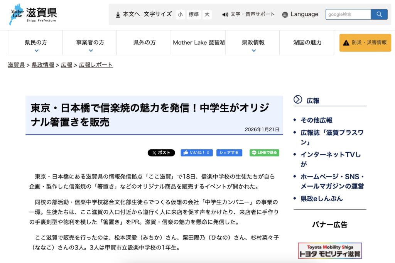The image size is (395, 263).
Task: Open the Mother Lake 琵琶湖 menu item
Action: tap(198, 43)
